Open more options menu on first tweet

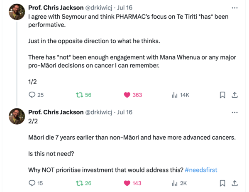(x=234, y=7)
